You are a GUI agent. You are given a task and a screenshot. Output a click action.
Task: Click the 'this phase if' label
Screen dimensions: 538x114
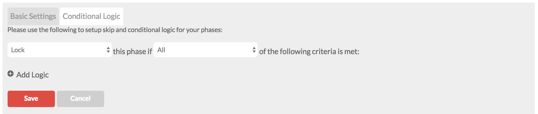[133, 51]
